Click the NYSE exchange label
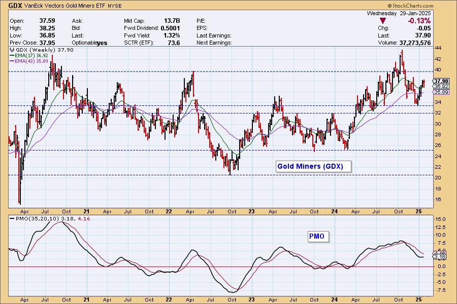Image resolution: width=457 pixels, height=304 pixels. pos(115,6)
